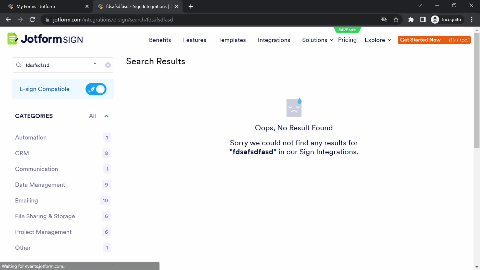The image size is (480, 270).
Task: Select the Integrations menu tab
Action: click(274, 40)
